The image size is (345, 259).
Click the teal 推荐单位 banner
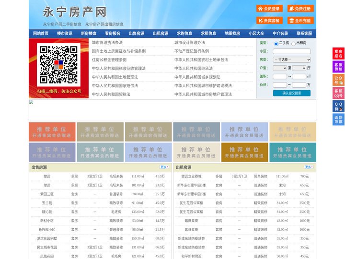[293, 153]
